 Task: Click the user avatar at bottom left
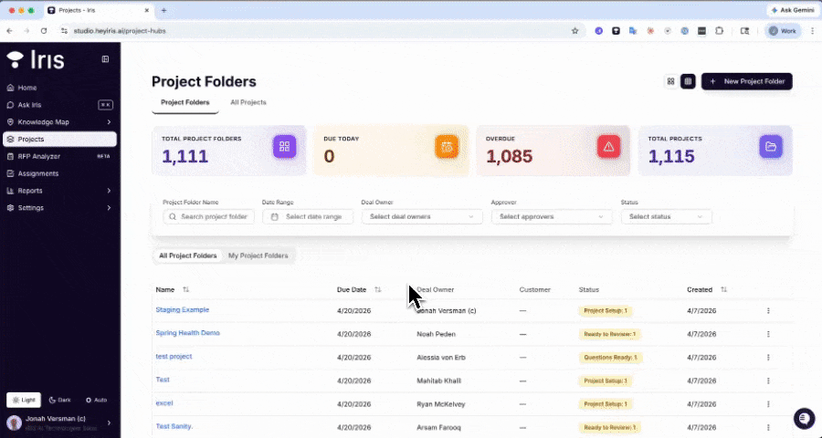[14, 422]
